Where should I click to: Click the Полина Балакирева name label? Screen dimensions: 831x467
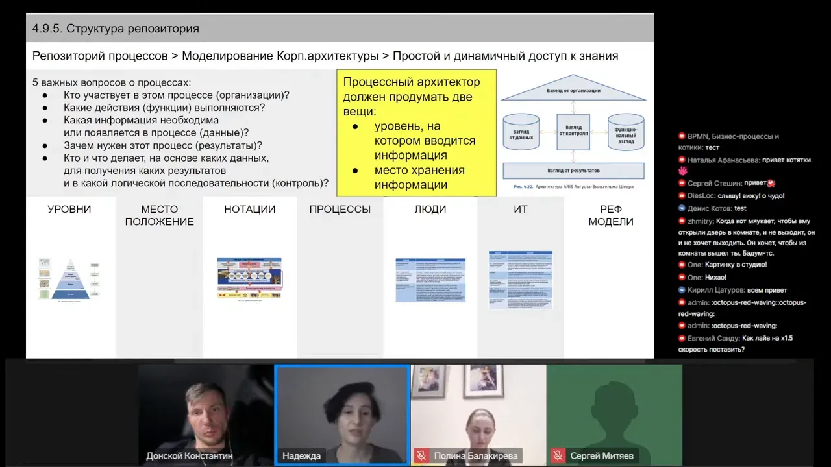point(475,456)
